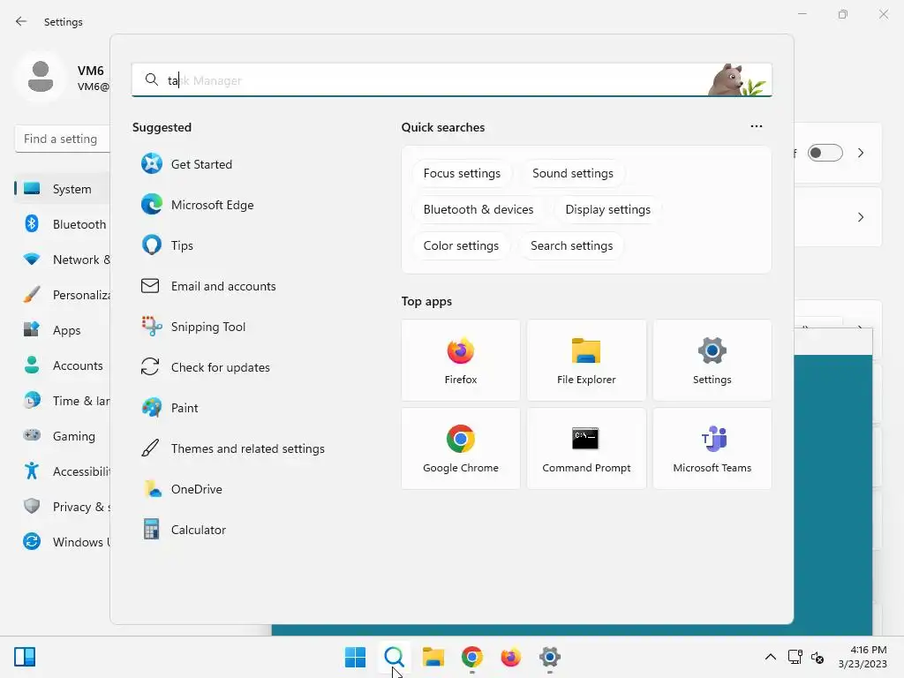Open the clock and date flyout

863,657
